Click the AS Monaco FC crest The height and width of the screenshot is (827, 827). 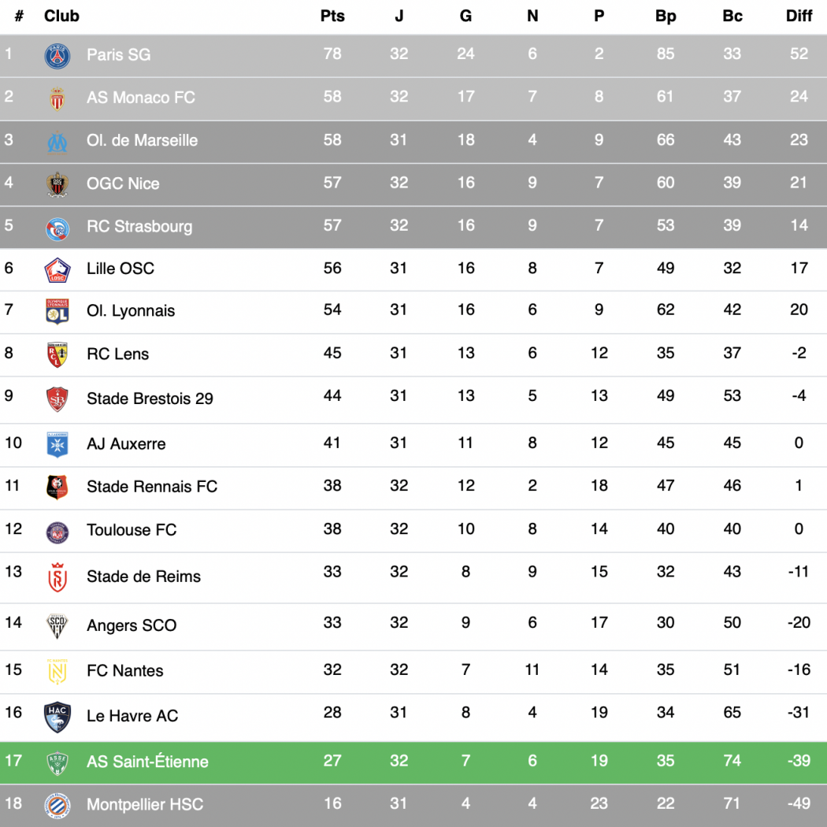[x=57, y=98]
